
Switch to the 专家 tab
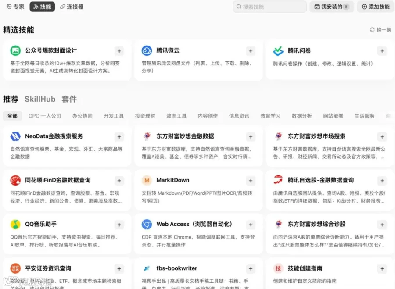[16, 7]
